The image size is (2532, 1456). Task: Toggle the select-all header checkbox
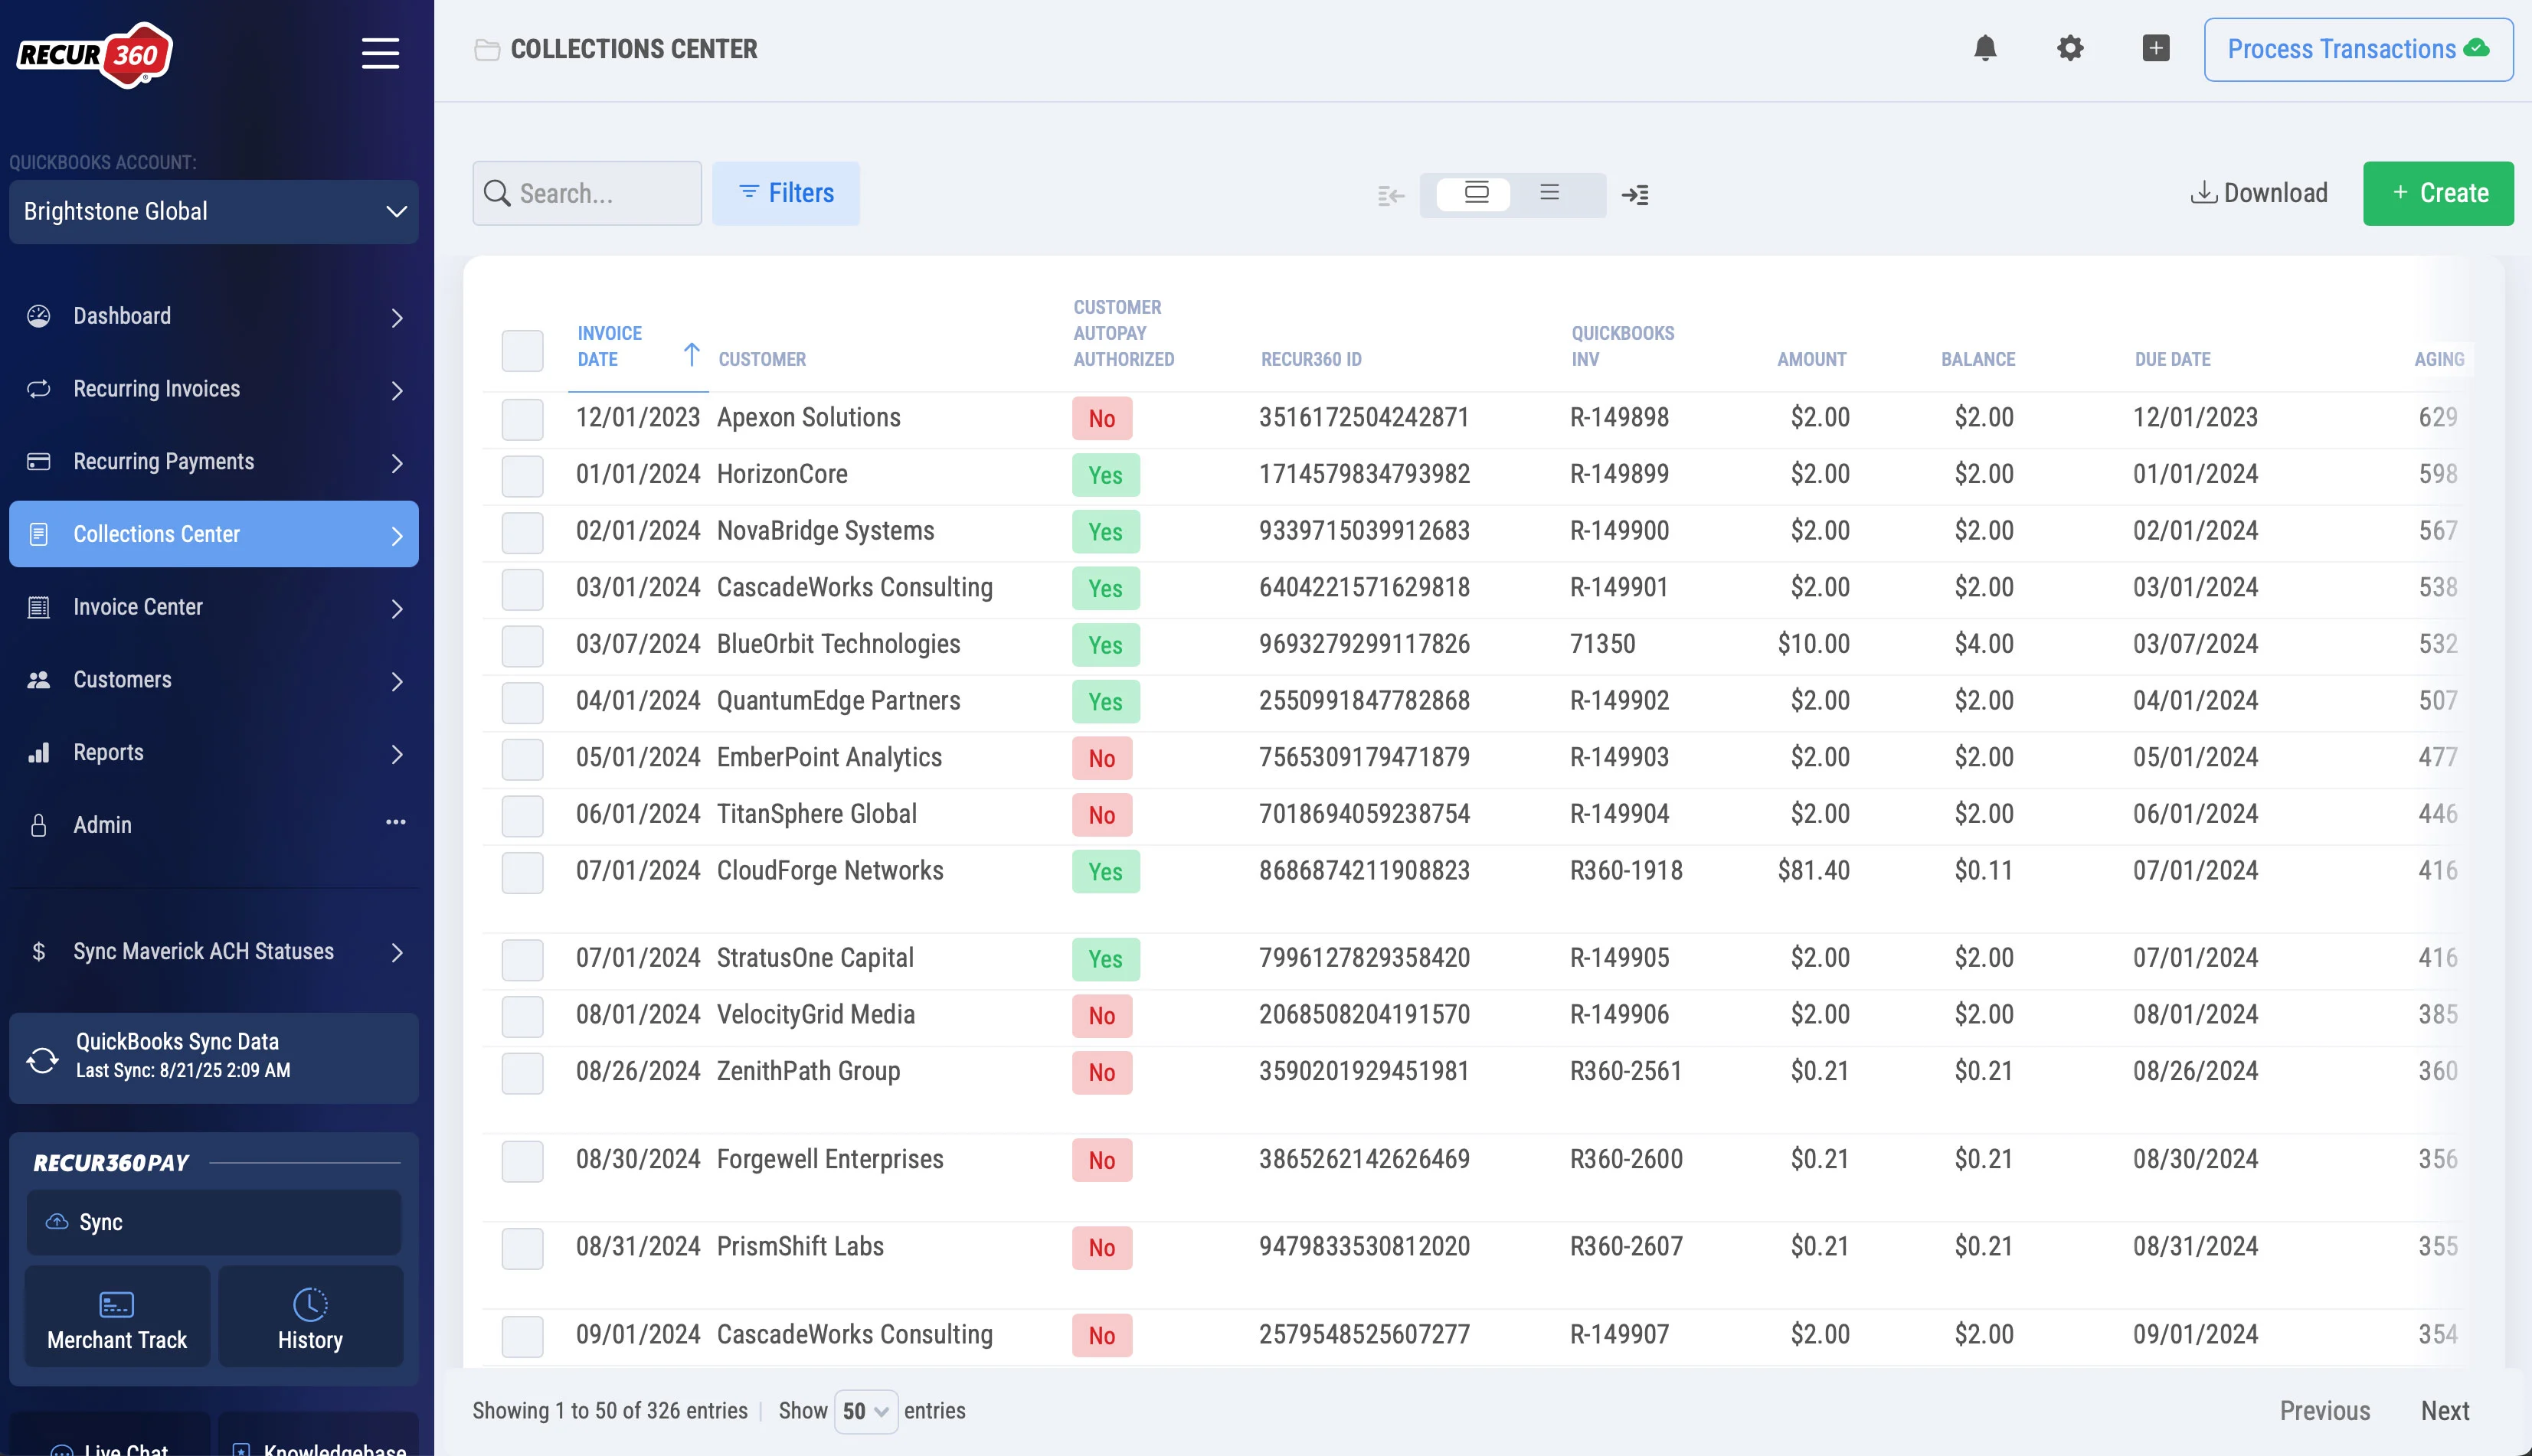point(522,351)
